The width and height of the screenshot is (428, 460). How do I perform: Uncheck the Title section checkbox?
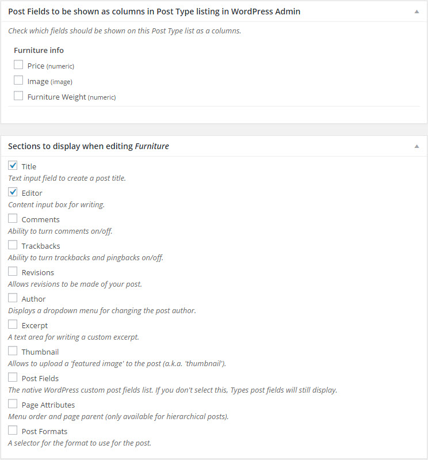point(13,165)
